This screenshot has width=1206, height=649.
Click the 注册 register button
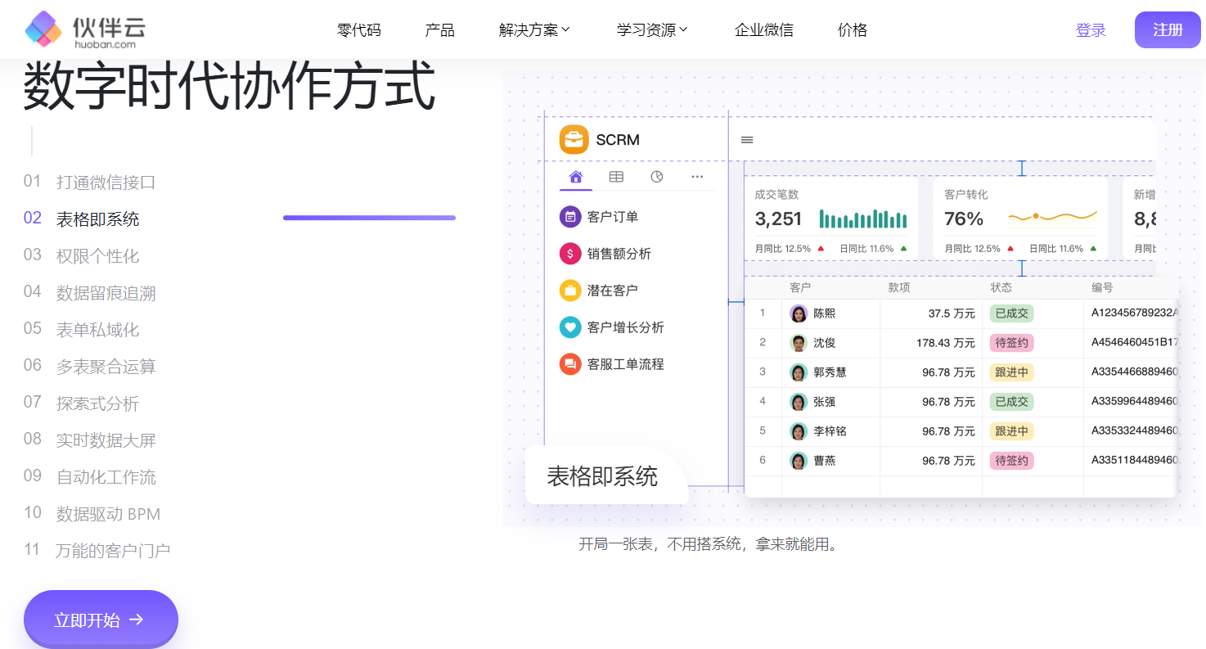point(1168,30)
